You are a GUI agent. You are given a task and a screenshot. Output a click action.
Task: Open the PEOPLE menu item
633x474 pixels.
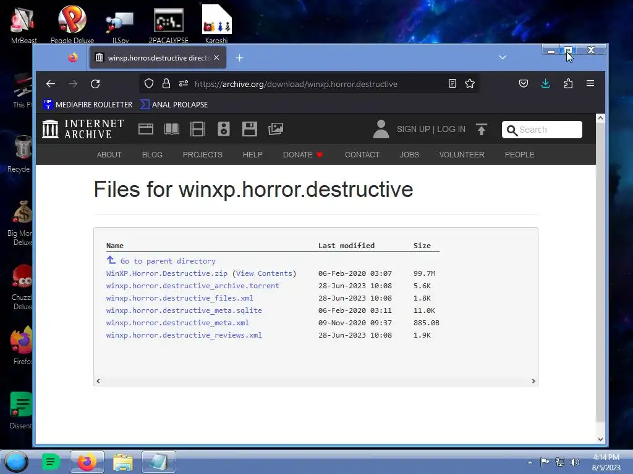click(x=519, y=155)
